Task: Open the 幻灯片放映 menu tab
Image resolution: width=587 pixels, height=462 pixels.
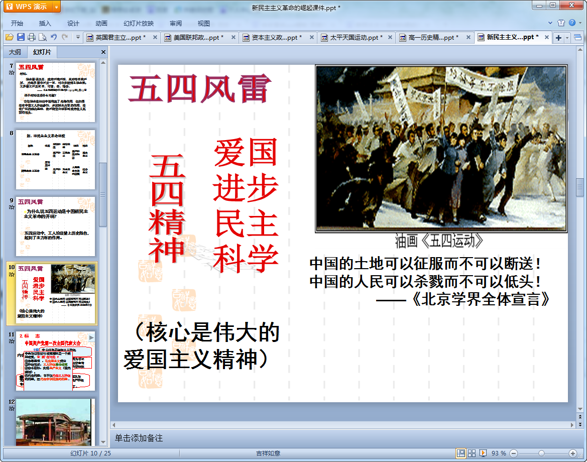Action: point(139,23)
